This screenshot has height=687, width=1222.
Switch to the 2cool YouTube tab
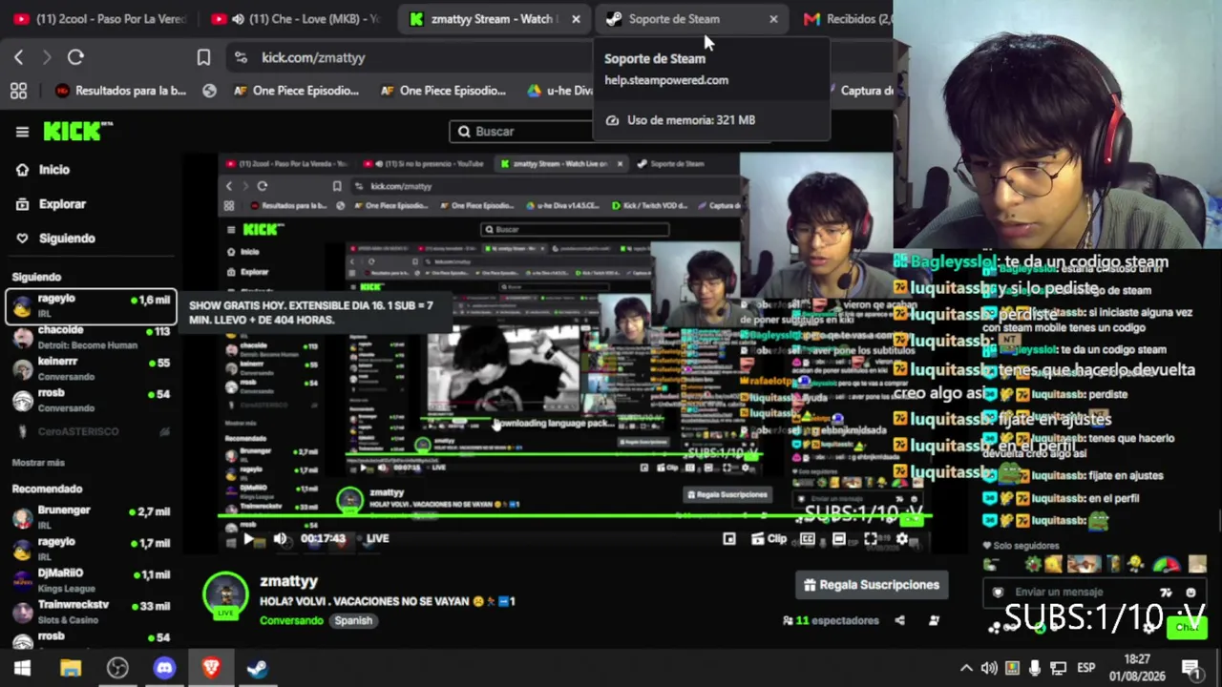tap(99, 19)
